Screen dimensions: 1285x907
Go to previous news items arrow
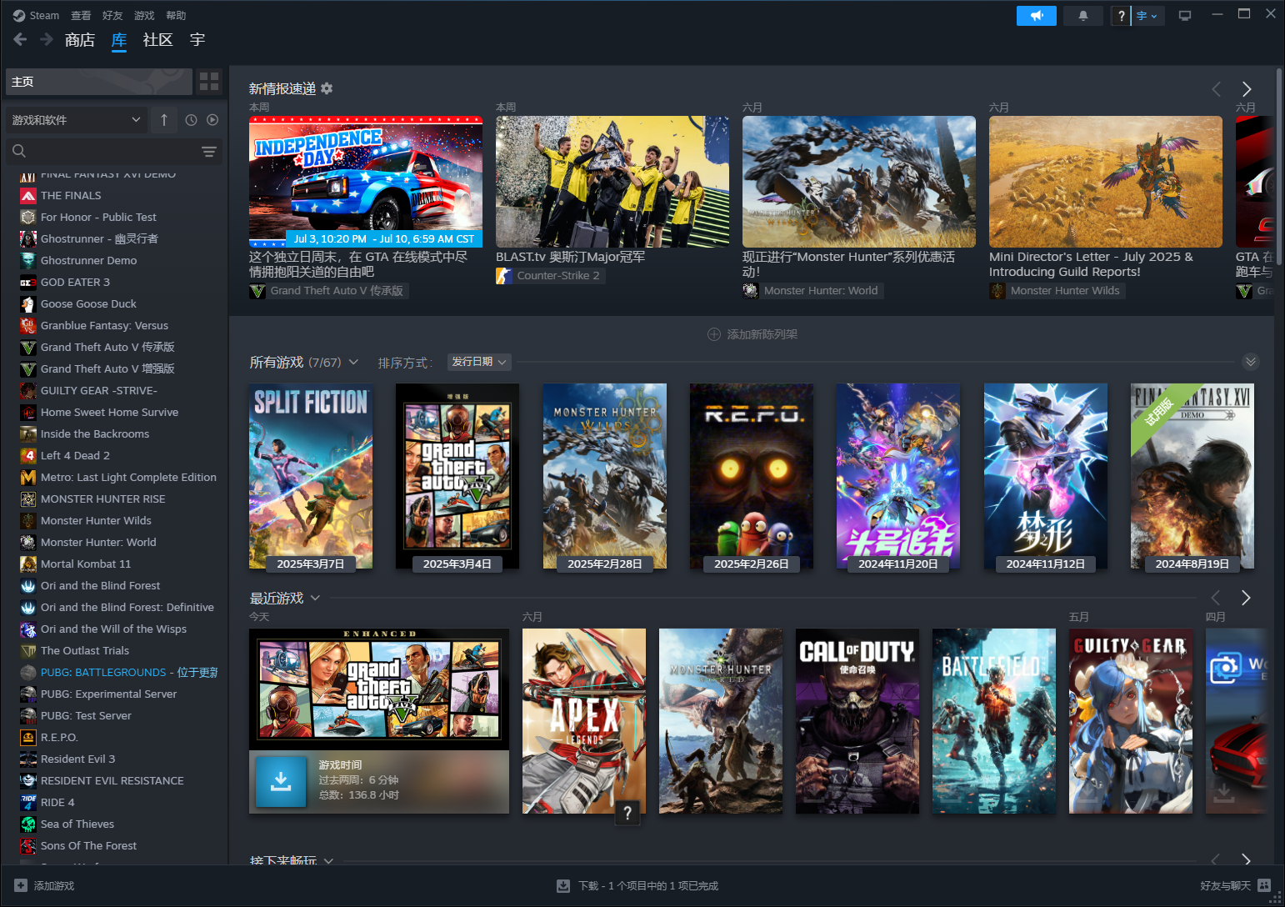pyautogui.click(x=1217, y=89)
